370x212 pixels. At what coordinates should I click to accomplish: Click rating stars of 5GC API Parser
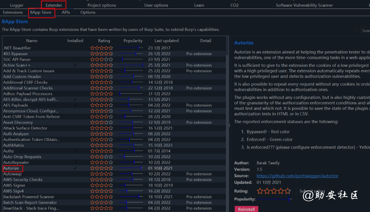tap(101, 59)
